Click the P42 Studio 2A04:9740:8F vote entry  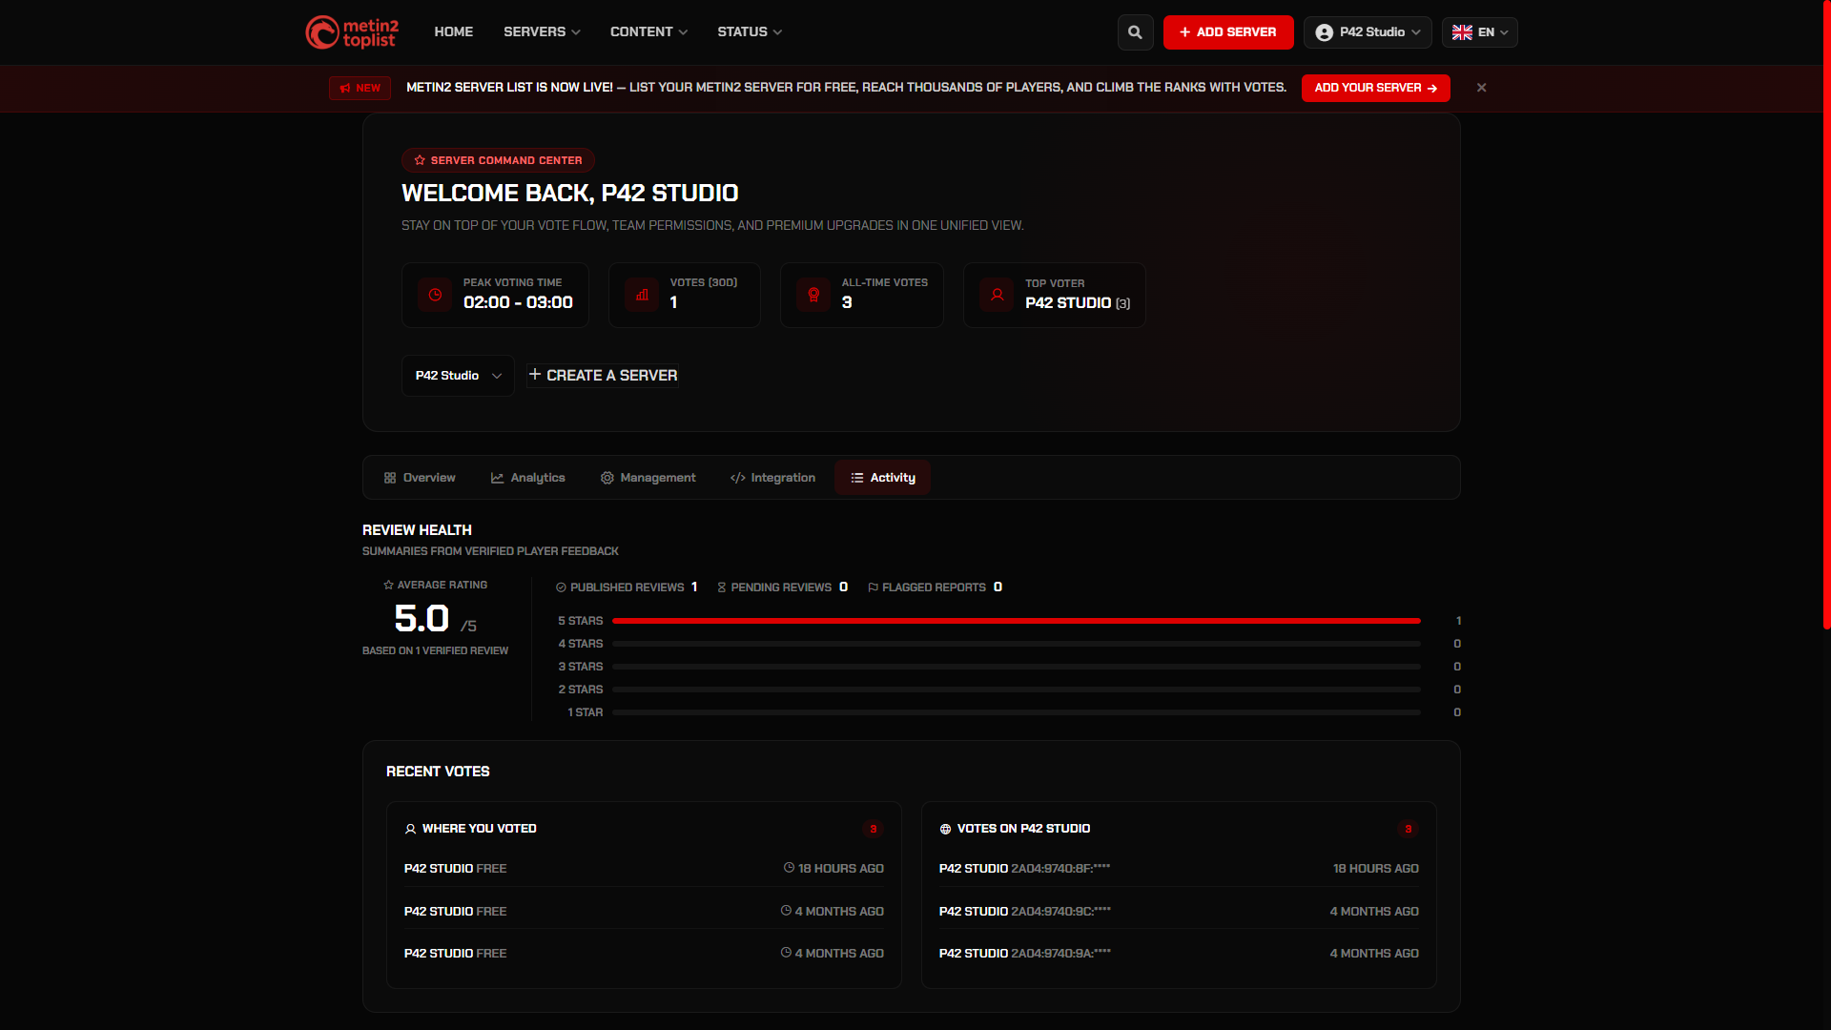(1179, 868)
